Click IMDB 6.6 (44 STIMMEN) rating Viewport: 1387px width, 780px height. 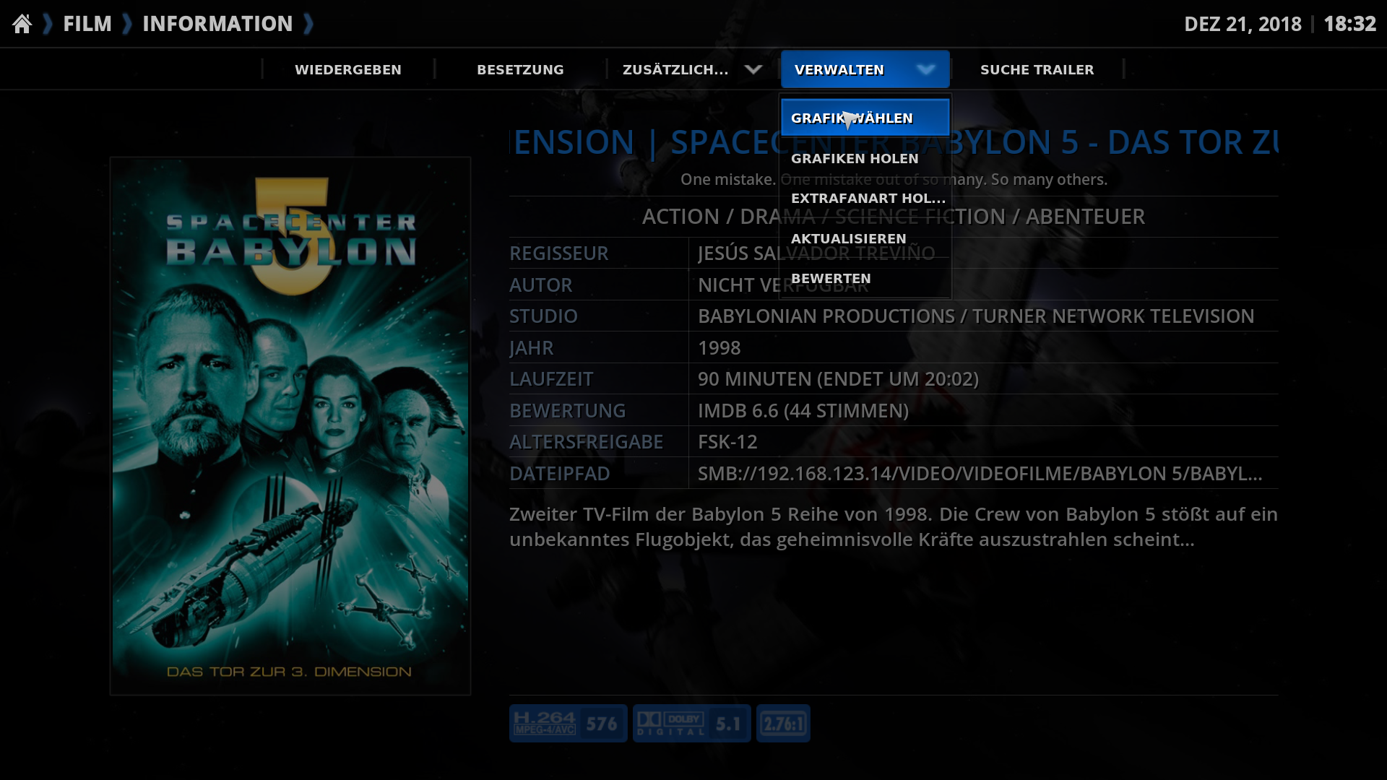point(803,410)
